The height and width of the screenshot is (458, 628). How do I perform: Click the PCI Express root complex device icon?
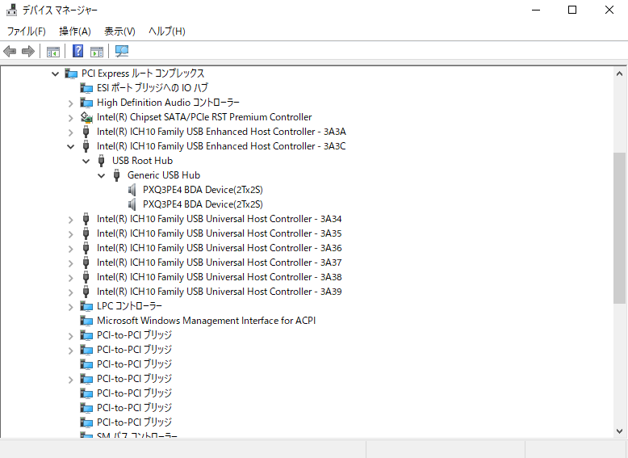click(x=71, y=74)
